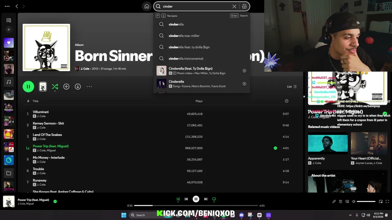The image size is (392, 220).
Task: Open the About the artist card
Action: tap(348, 182)
